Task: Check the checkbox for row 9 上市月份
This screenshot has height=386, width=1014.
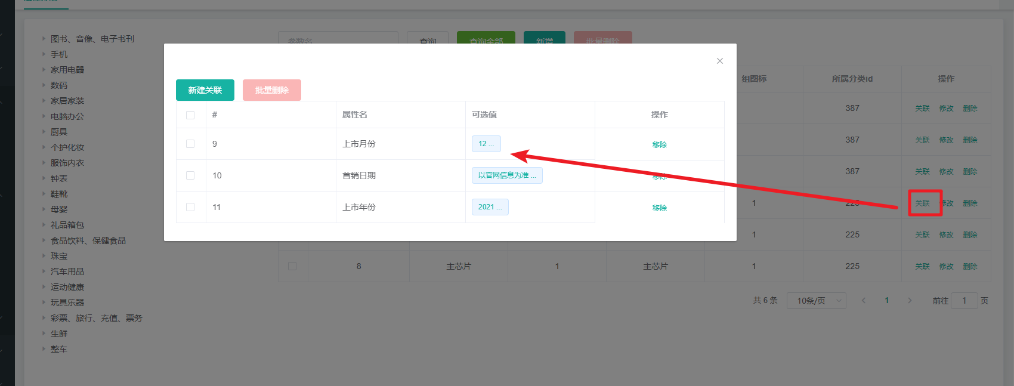Action: [190, 144]
